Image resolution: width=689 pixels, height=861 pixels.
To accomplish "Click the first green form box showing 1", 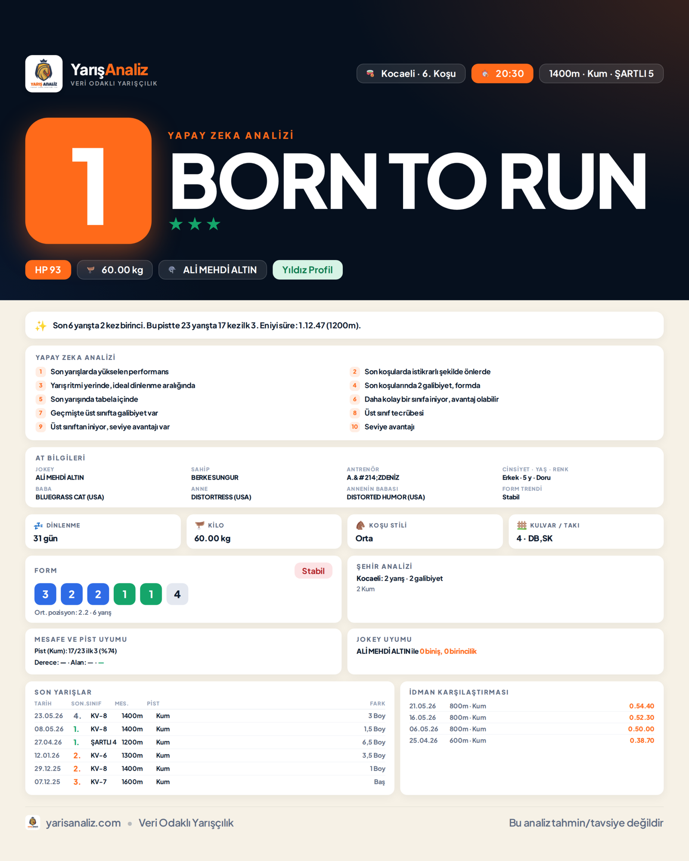I will tap(124, 594).
